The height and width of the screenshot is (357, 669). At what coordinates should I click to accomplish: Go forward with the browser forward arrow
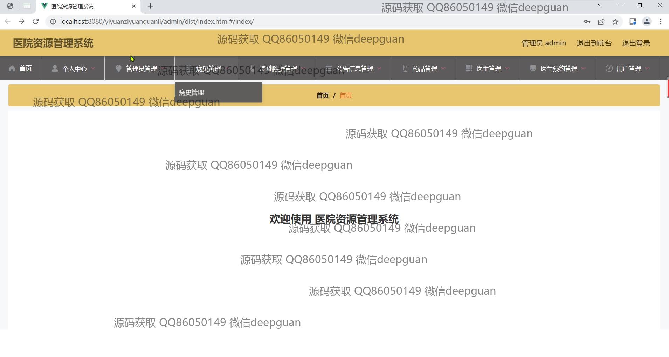point(22,21)
